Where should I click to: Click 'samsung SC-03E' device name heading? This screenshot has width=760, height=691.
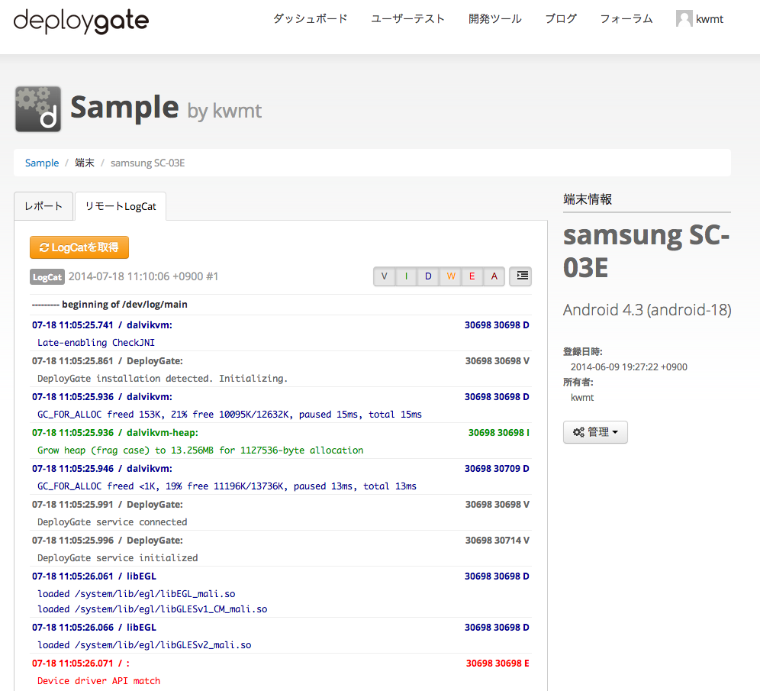(x=646, y=251)
